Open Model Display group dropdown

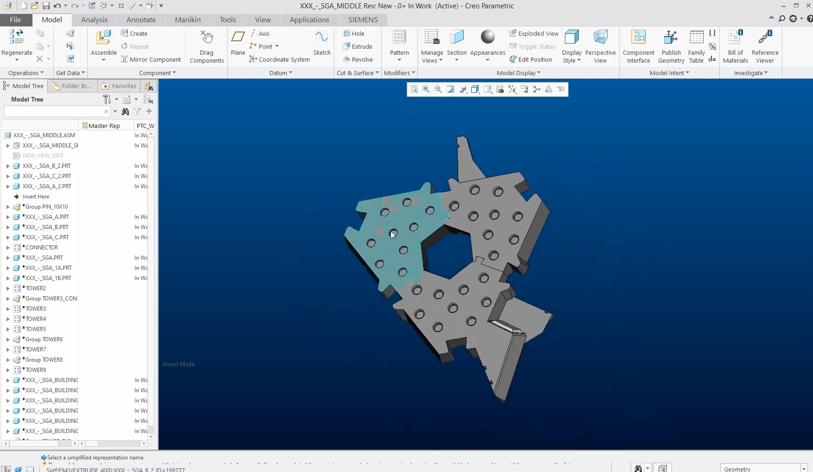[519, 73]
